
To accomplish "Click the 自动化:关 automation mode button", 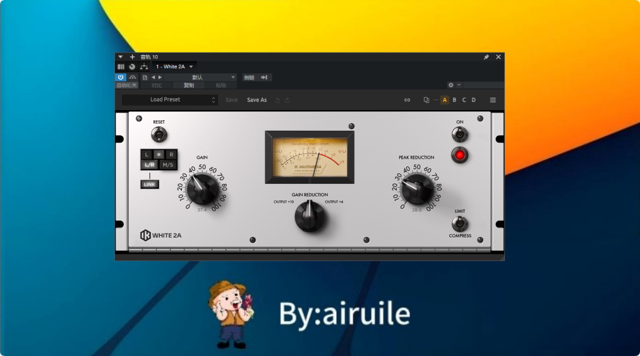I will tap(126, 86).
